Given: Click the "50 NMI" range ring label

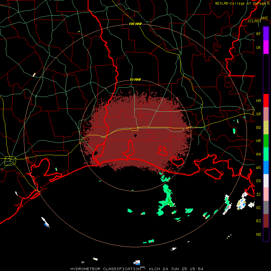Looking at the screenshot, I should click(135, 80).
